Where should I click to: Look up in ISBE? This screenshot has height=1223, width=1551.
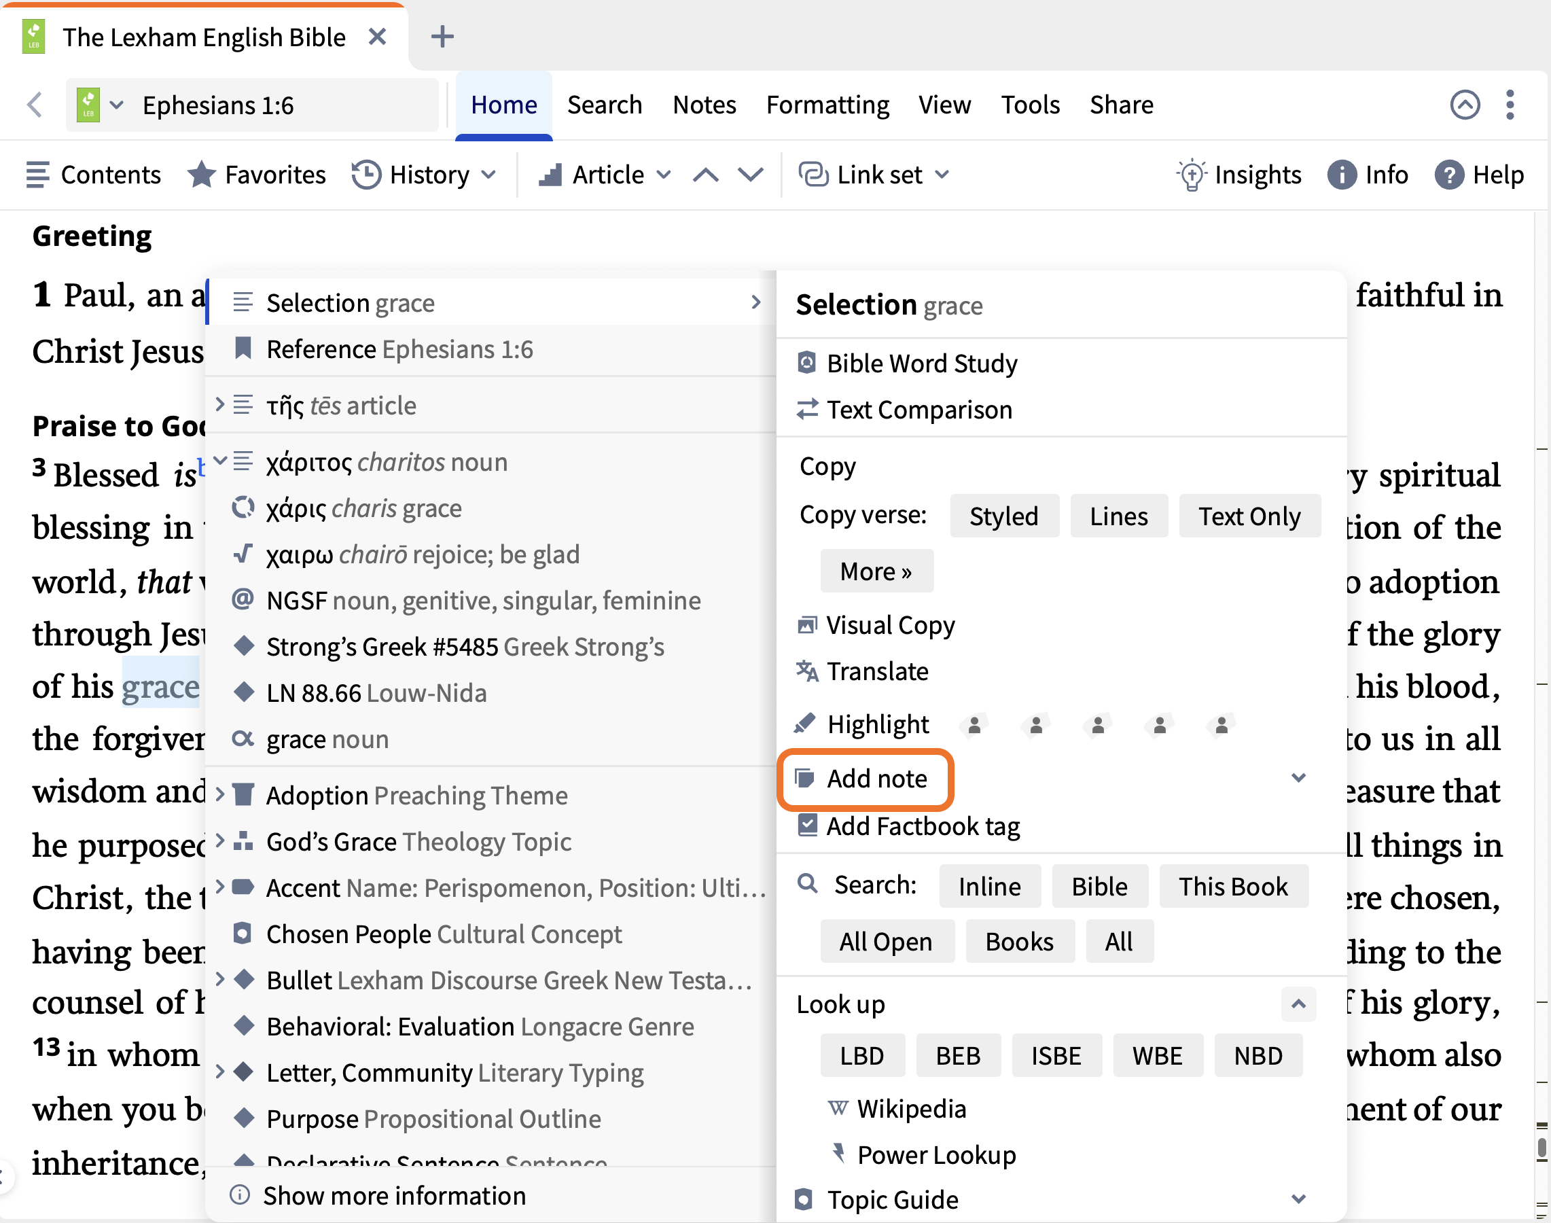(x=1056, y=1054)
